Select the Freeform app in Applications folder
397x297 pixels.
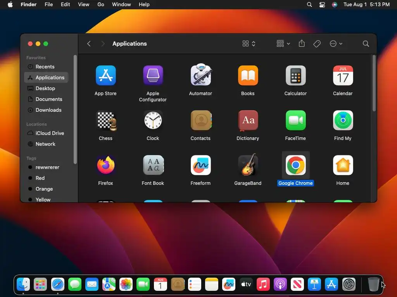point(200,165)
